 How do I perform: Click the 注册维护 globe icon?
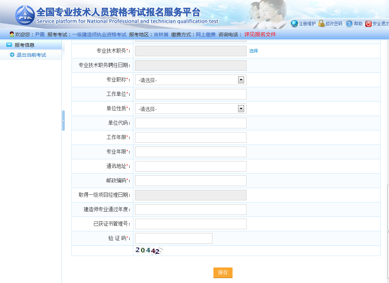pos(294,24)
